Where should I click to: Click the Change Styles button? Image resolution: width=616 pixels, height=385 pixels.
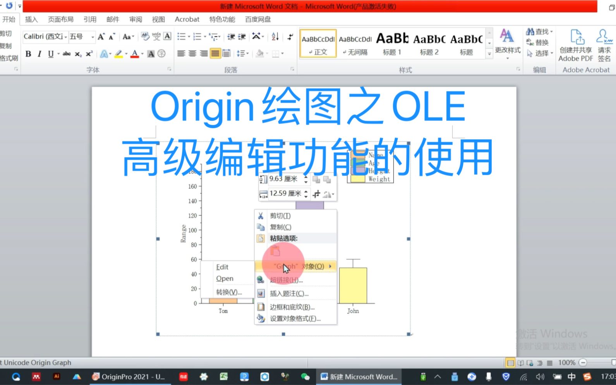(x=508, y=44)
